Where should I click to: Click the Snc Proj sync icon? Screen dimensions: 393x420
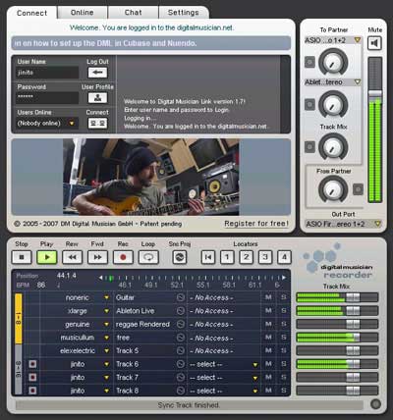[x=180, y=257]
